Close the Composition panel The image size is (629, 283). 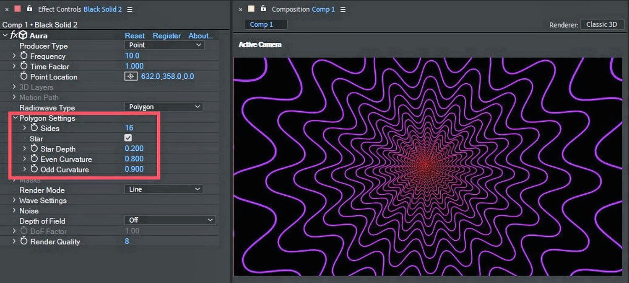coord(241,9)
